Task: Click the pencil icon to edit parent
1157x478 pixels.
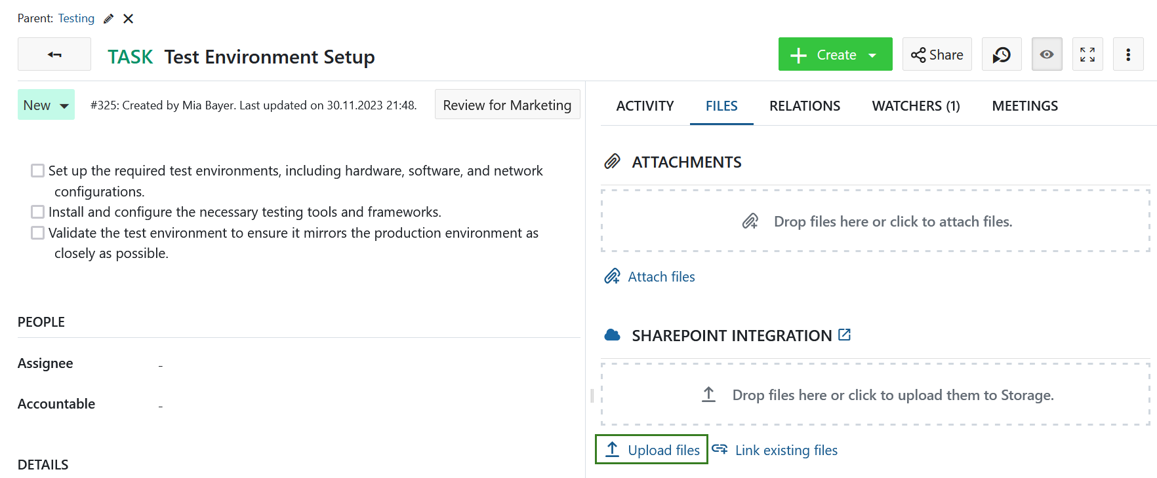Action: pos(108,19)
